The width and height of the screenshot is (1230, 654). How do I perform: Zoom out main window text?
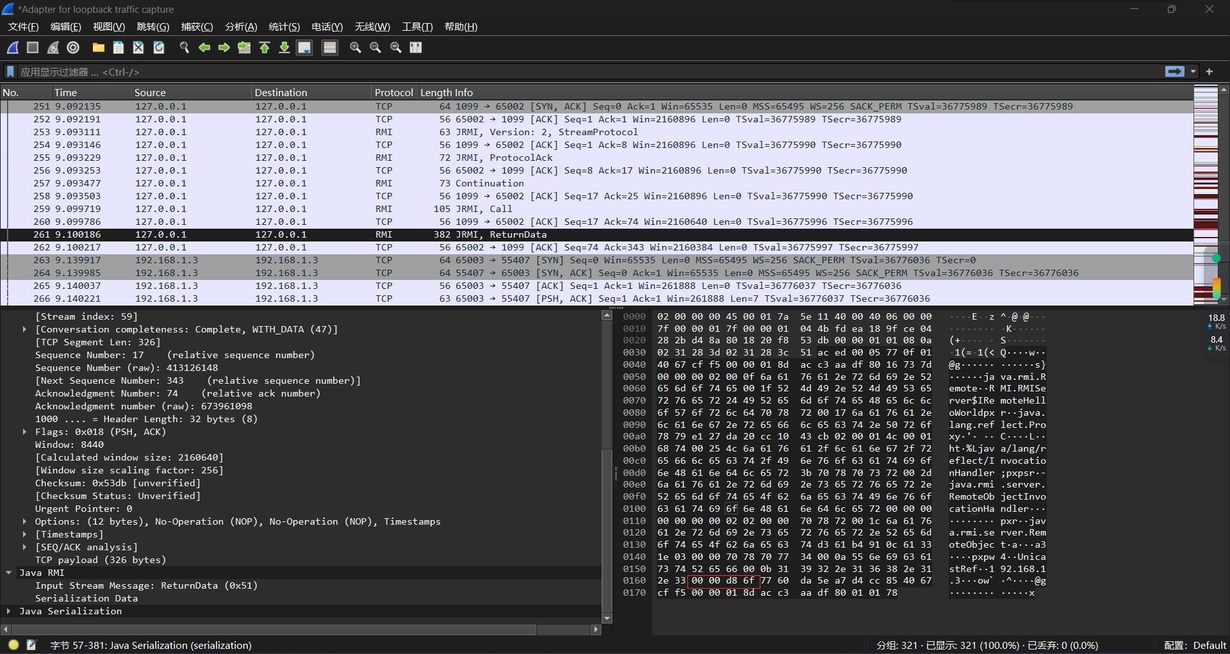coord(375,47)
